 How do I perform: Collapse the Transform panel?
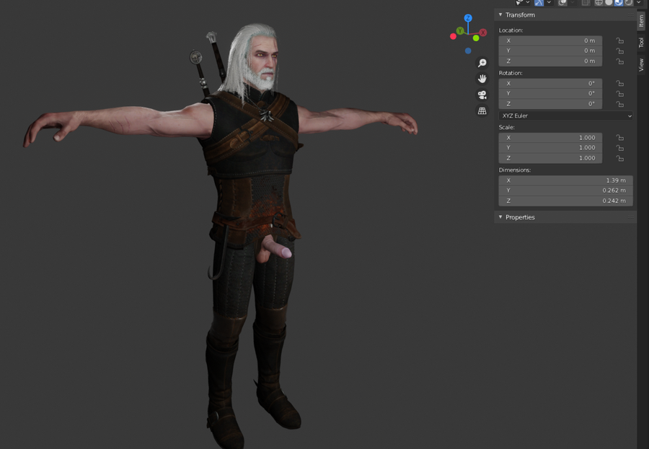tap(500, 14)
